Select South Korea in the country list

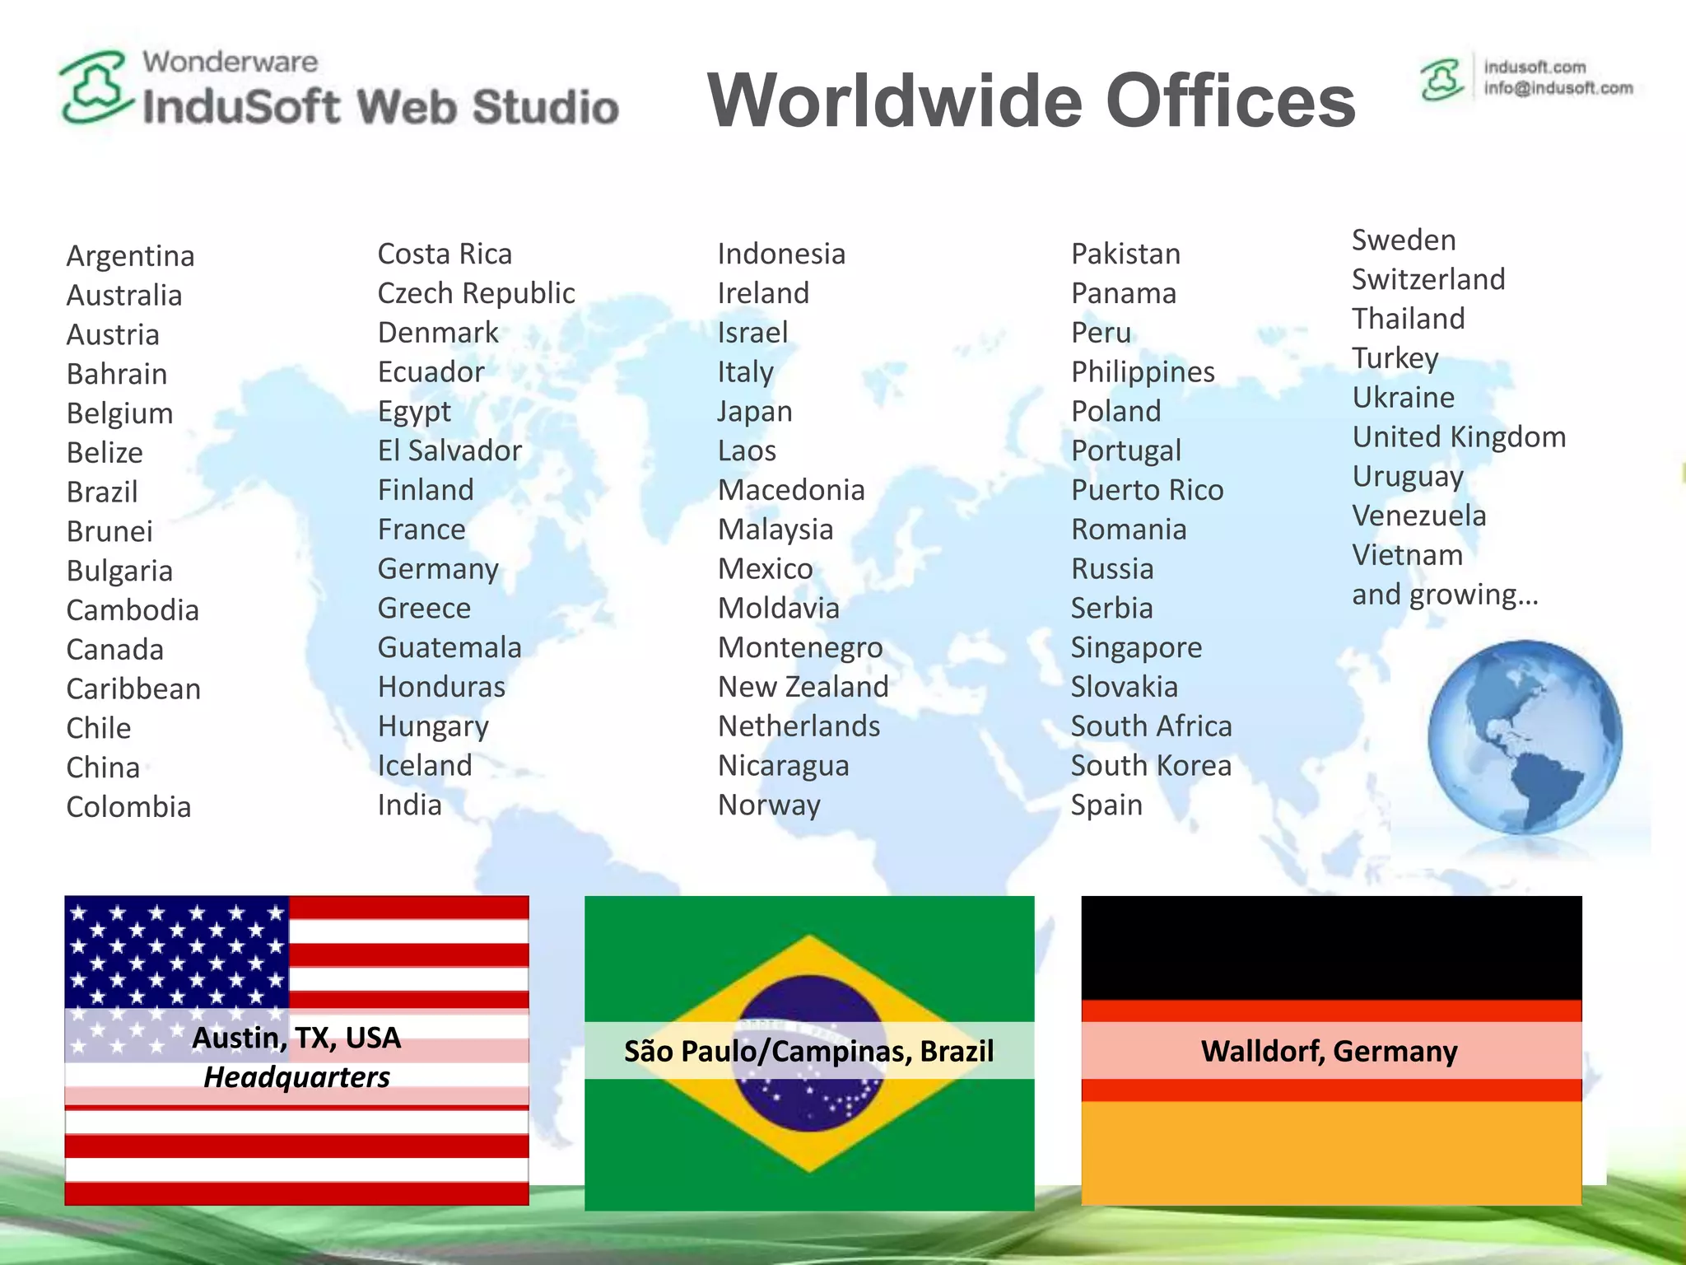(x=1151, y=766)
